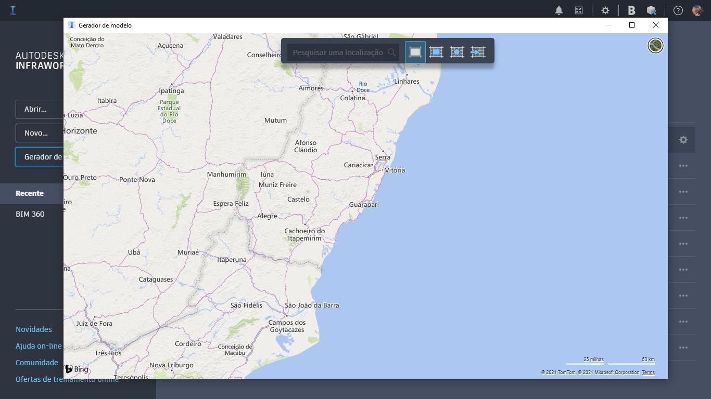Viewport: 711px width, 399px height.
Task: Click the Itaperuna label on map
Action: coord(232,260)
